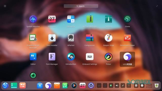Open the onboard keyboard dock icon
162x91 pixels.
(136, 85)
